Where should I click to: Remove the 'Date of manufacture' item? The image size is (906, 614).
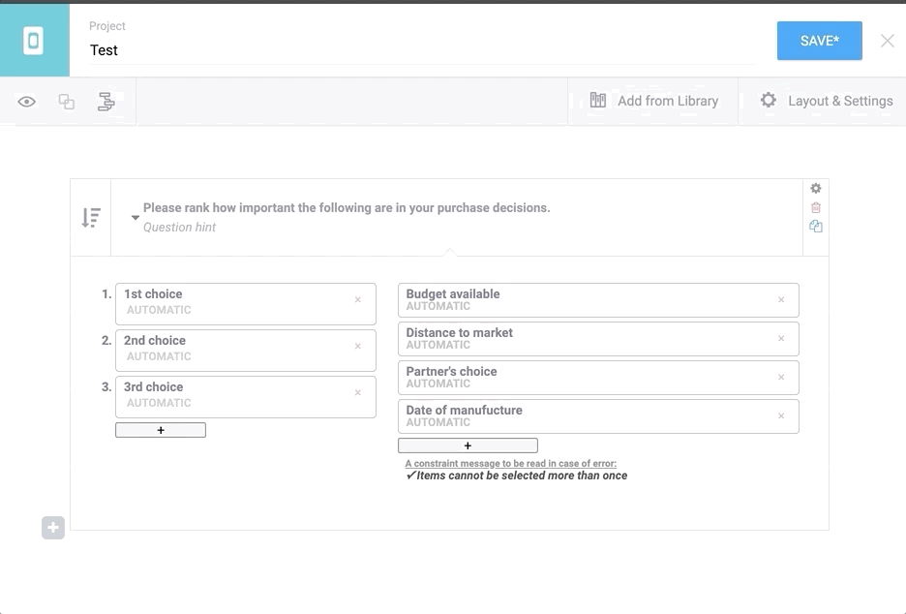click(781, 416)
